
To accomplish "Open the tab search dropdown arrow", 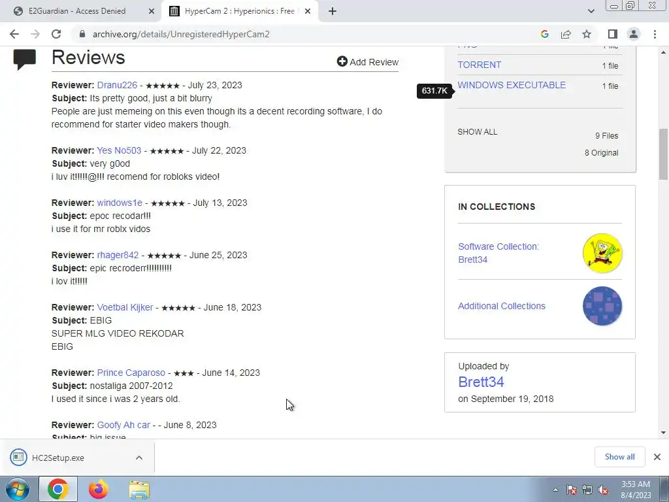I will pyautogui.click(x=591, y=11).
